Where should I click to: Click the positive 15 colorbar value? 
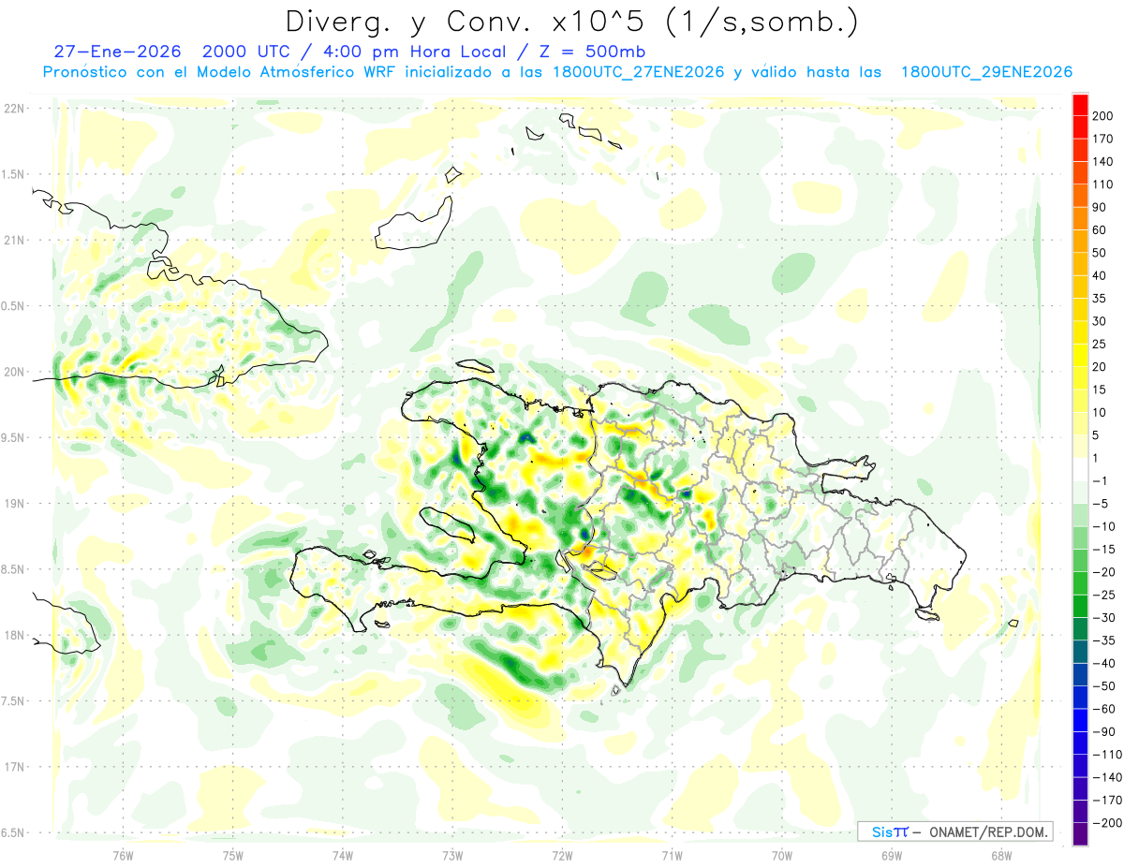pos(1100,390)
